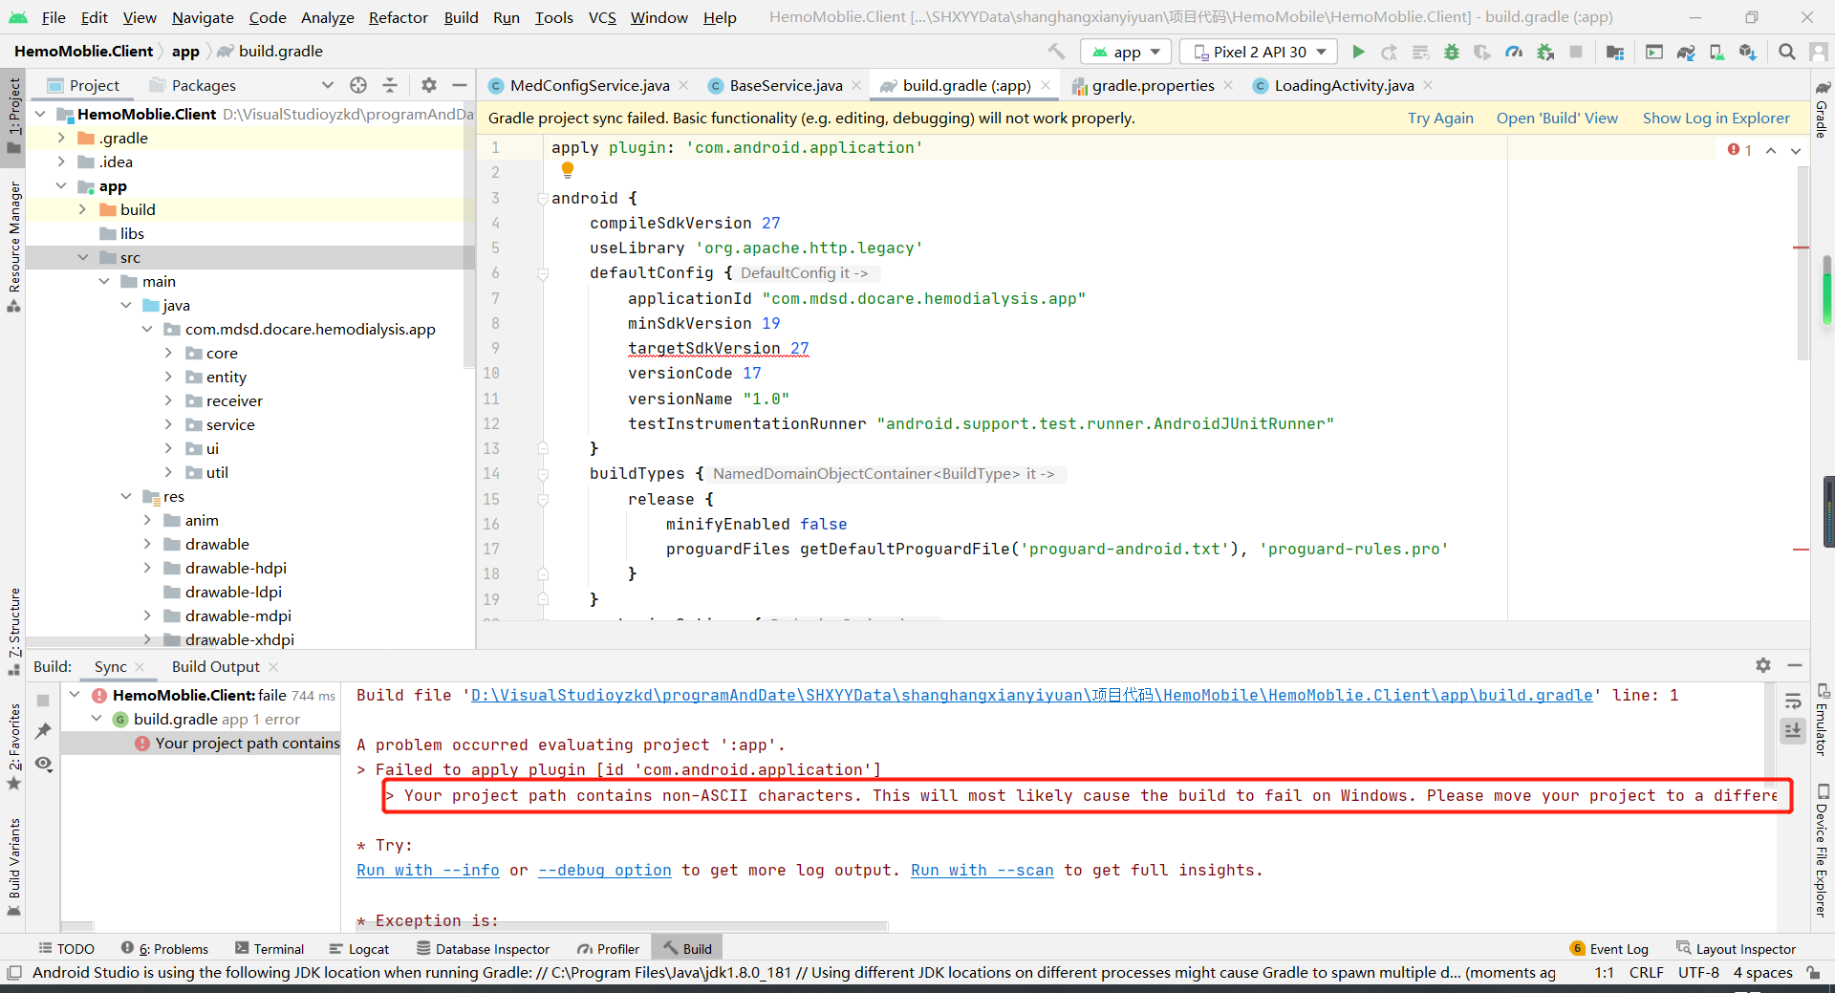
Task: Click Attach Debugger to Android Process icon
Action: point(1545,52)
